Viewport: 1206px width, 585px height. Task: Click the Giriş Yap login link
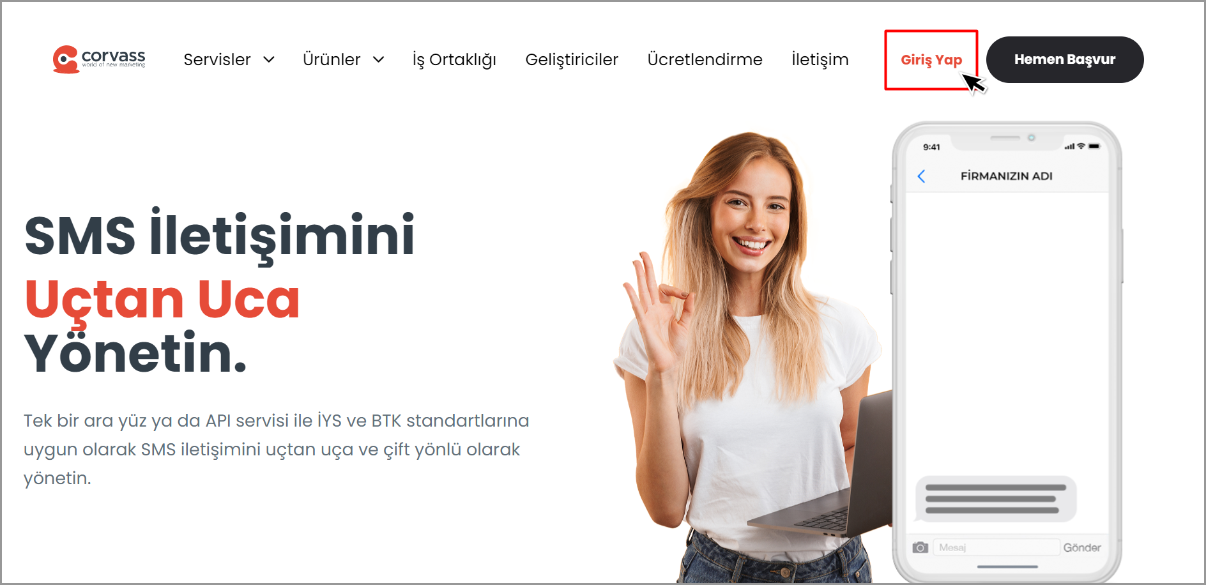click(931, 60)
